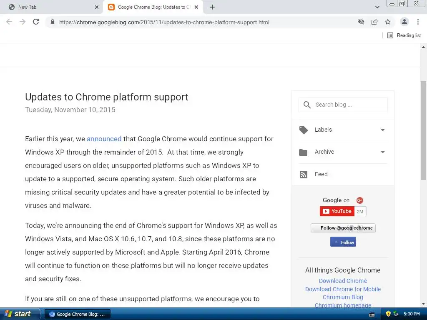Restore down the Chrome window
Image resolution: width=427 pixels, height=320 pixels.
(x=402, y=4)
